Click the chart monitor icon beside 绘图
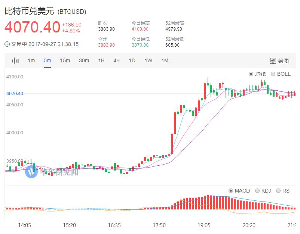This screenshot has width=300, height=234. click(x=273, y=60)
